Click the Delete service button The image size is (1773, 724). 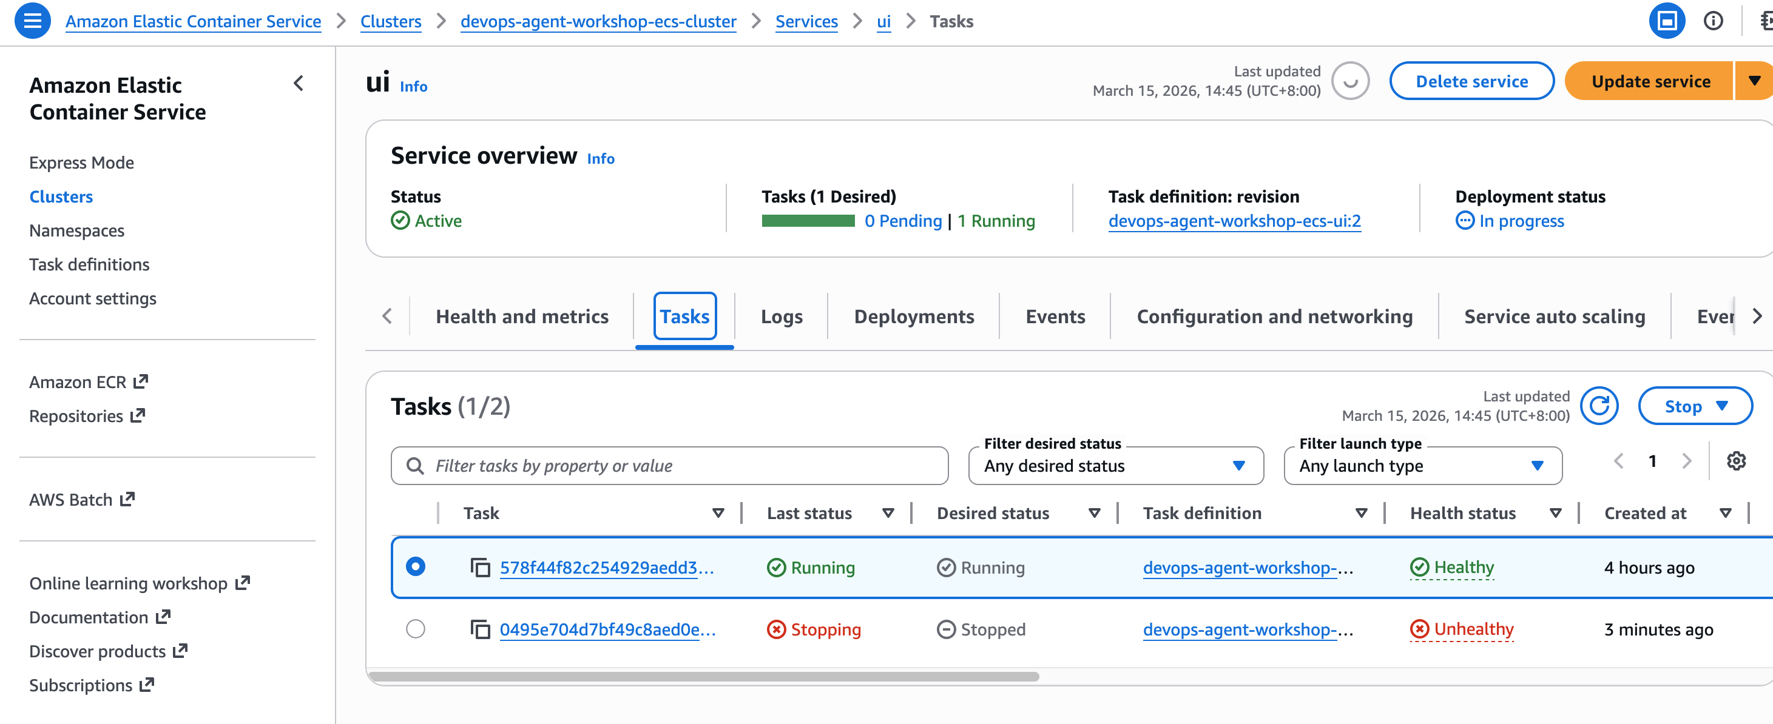[1471, 81]
